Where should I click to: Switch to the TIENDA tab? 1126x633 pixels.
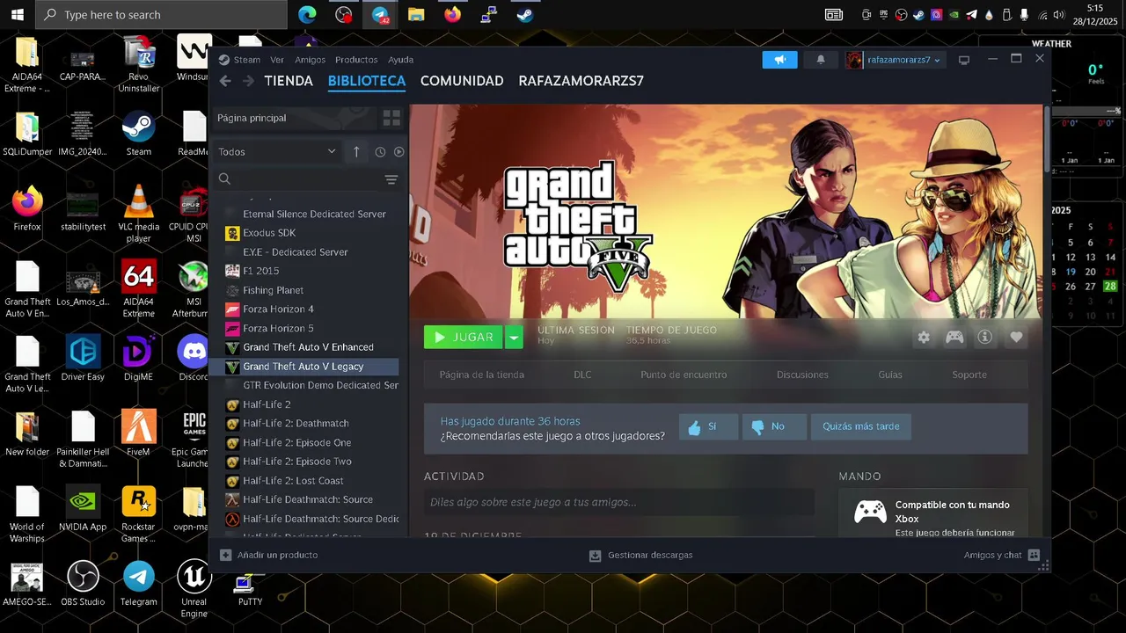(x=289, y=81)
